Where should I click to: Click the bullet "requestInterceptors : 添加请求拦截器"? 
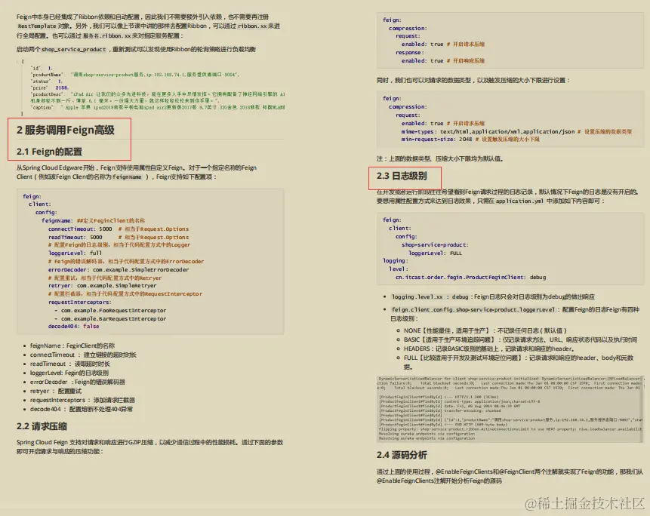pyautogui.click(x=82, y=400)
